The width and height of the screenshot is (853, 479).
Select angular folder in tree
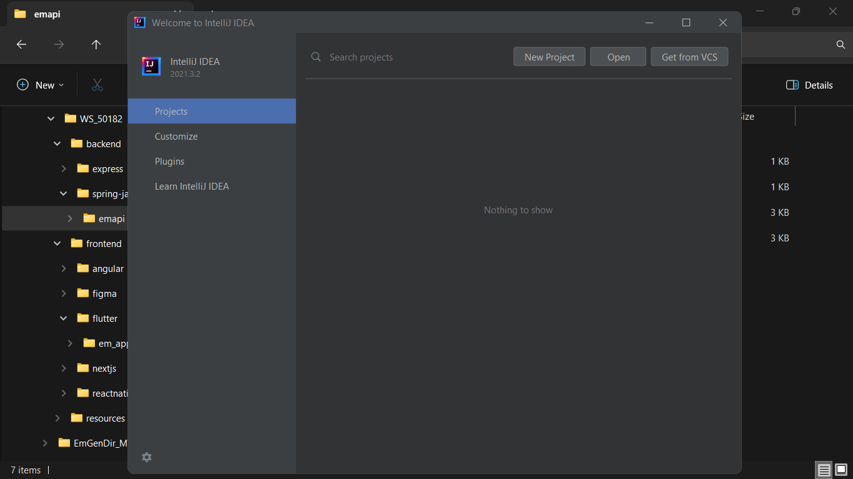108,268
